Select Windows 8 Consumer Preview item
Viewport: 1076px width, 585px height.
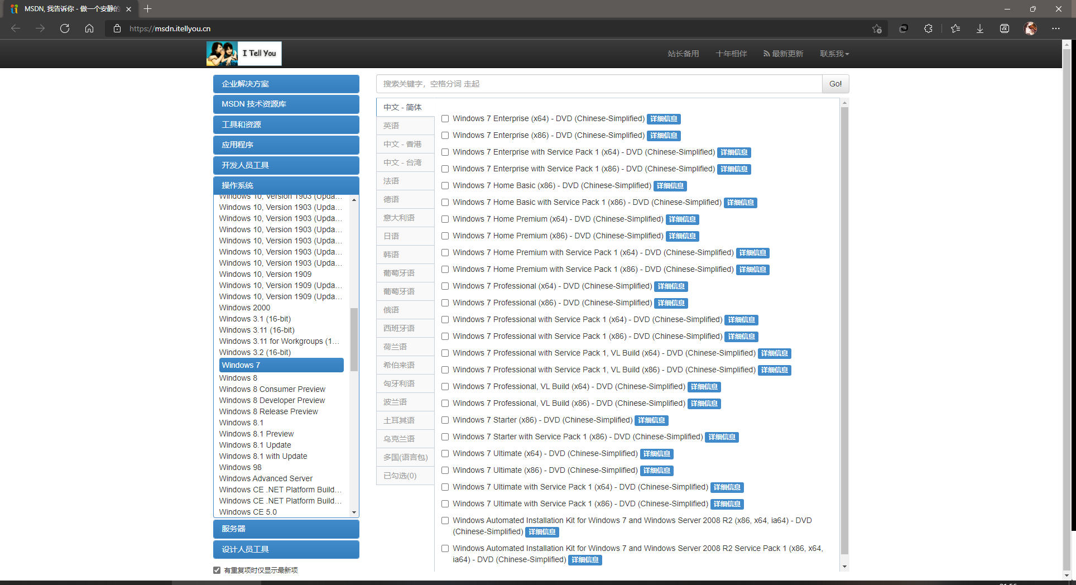click(x=272, y=389)
